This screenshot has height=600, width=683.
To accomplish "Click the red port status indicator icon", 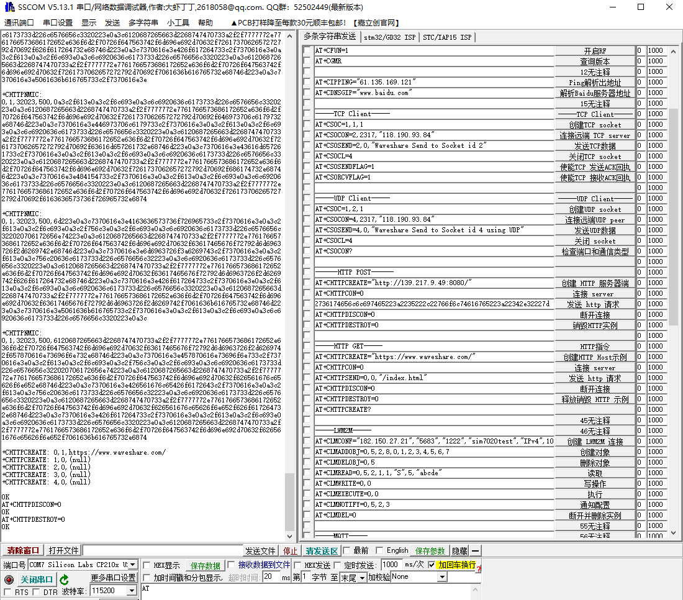I will coord(9,580).
